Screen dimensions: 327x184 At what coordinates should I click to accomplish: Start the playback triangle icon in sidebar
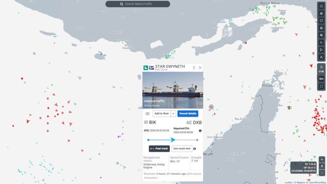[321, 50]
